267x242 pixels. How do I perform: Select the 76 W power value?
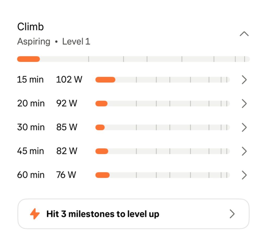66,175
